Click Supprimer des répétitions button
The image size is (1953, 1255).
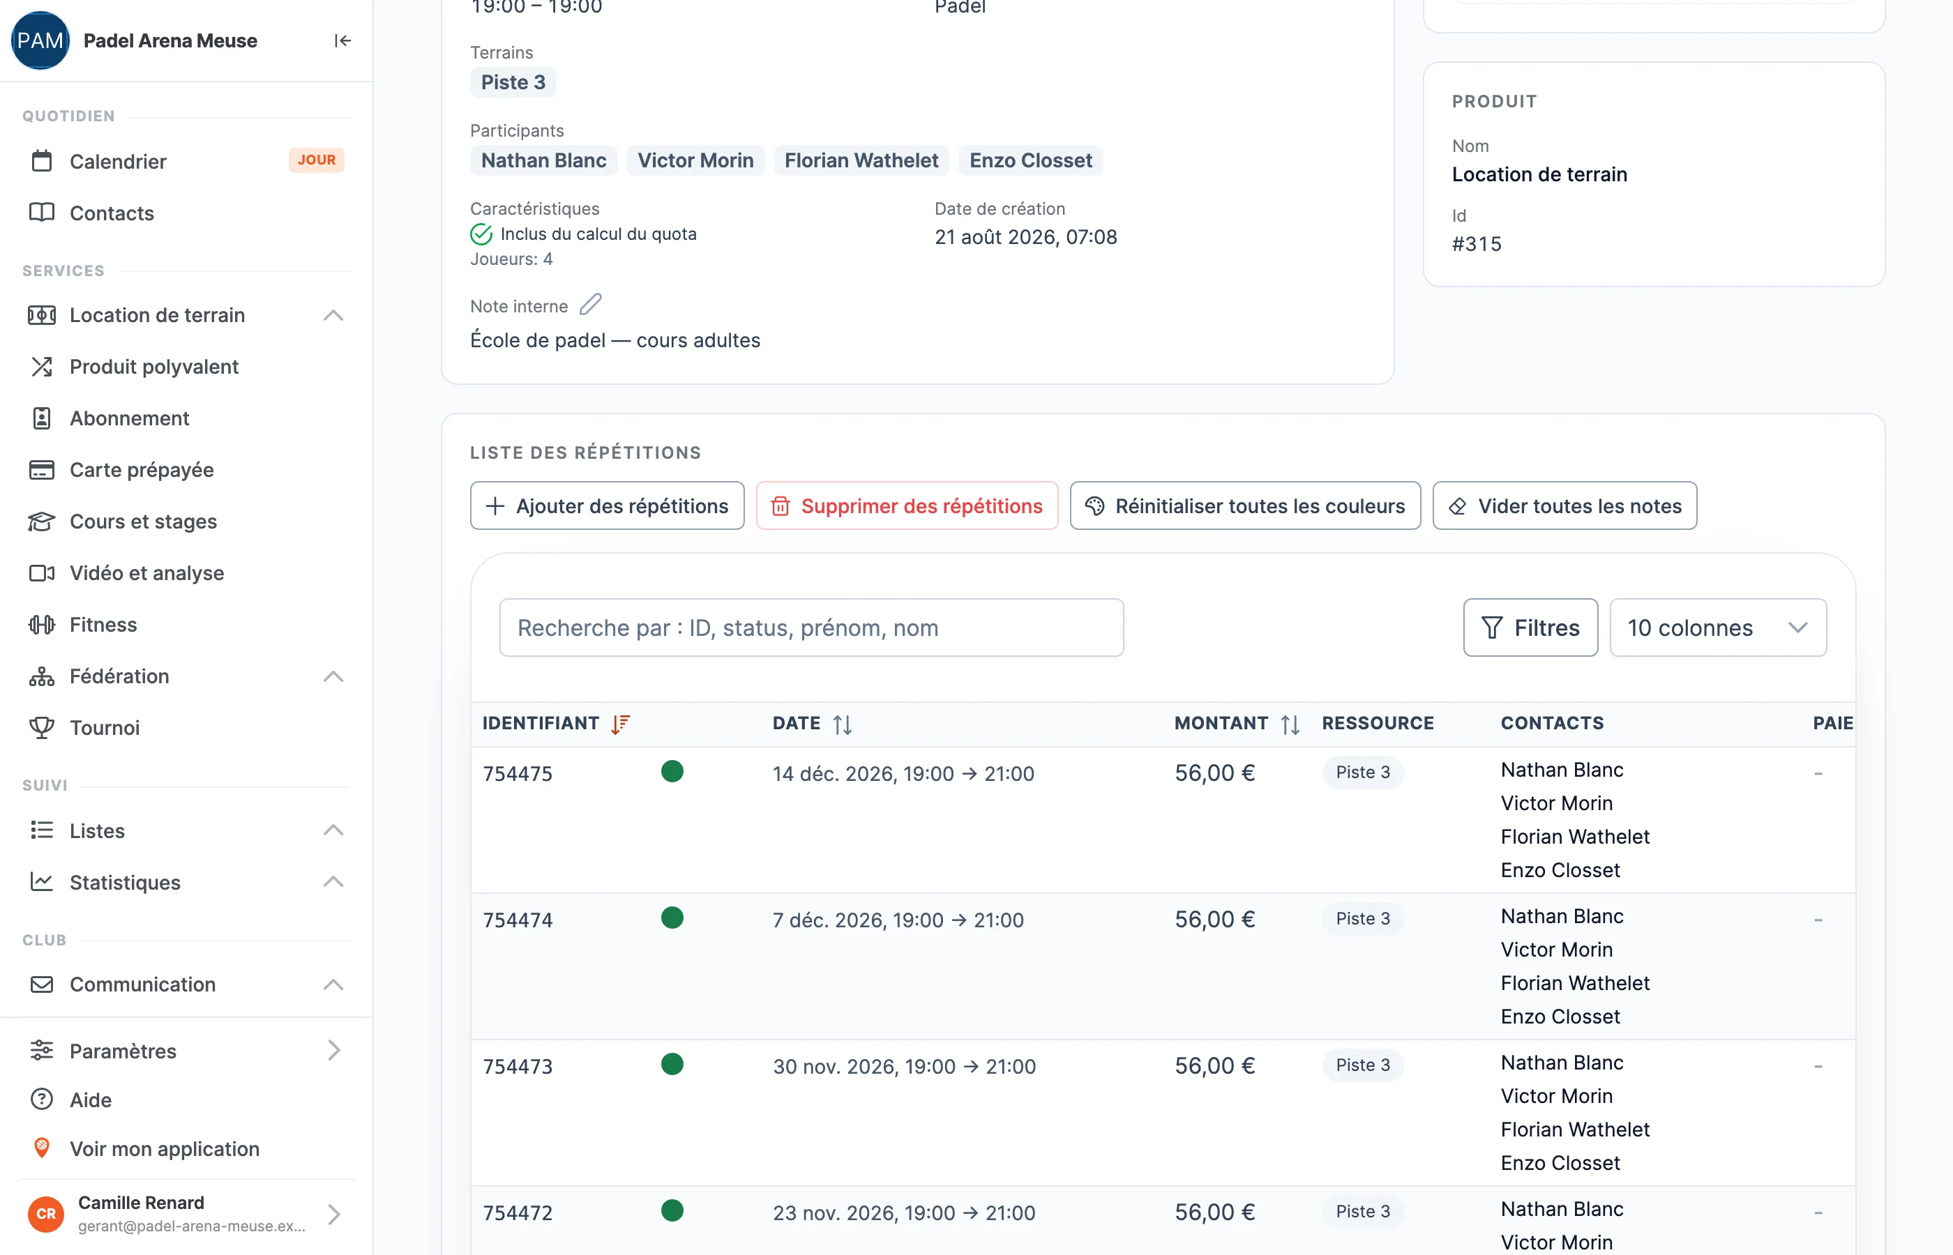click(906, 506)
